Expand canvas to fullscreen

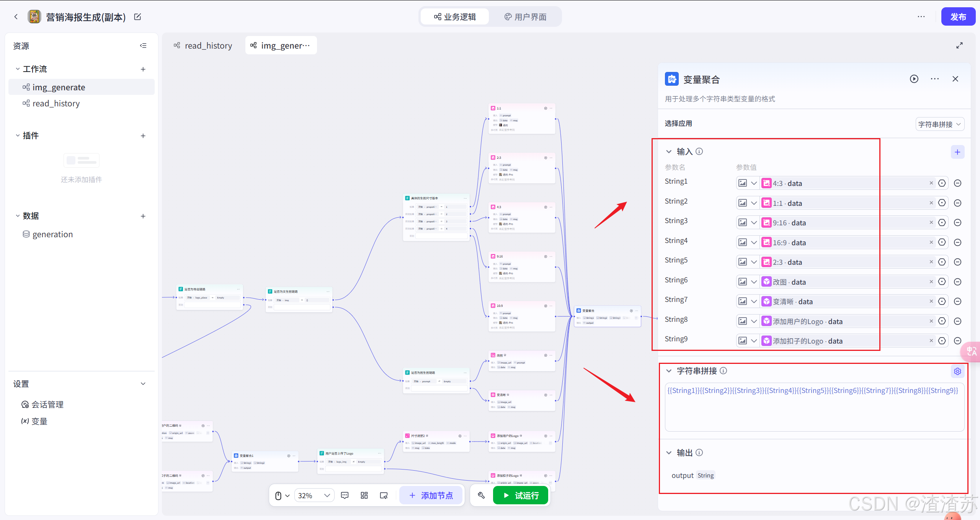point(959,46)
